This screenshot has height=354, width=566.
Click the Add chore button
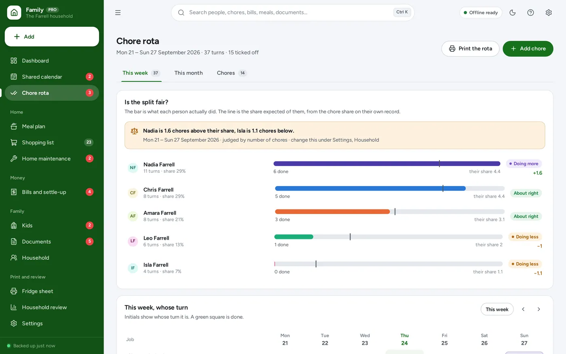tap(528, 49)
